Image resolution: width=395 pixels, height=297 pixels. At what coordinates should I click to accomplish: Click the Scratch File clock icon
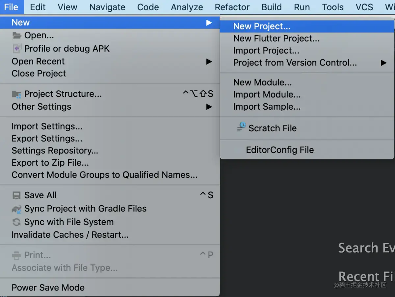tap(241, 127)
